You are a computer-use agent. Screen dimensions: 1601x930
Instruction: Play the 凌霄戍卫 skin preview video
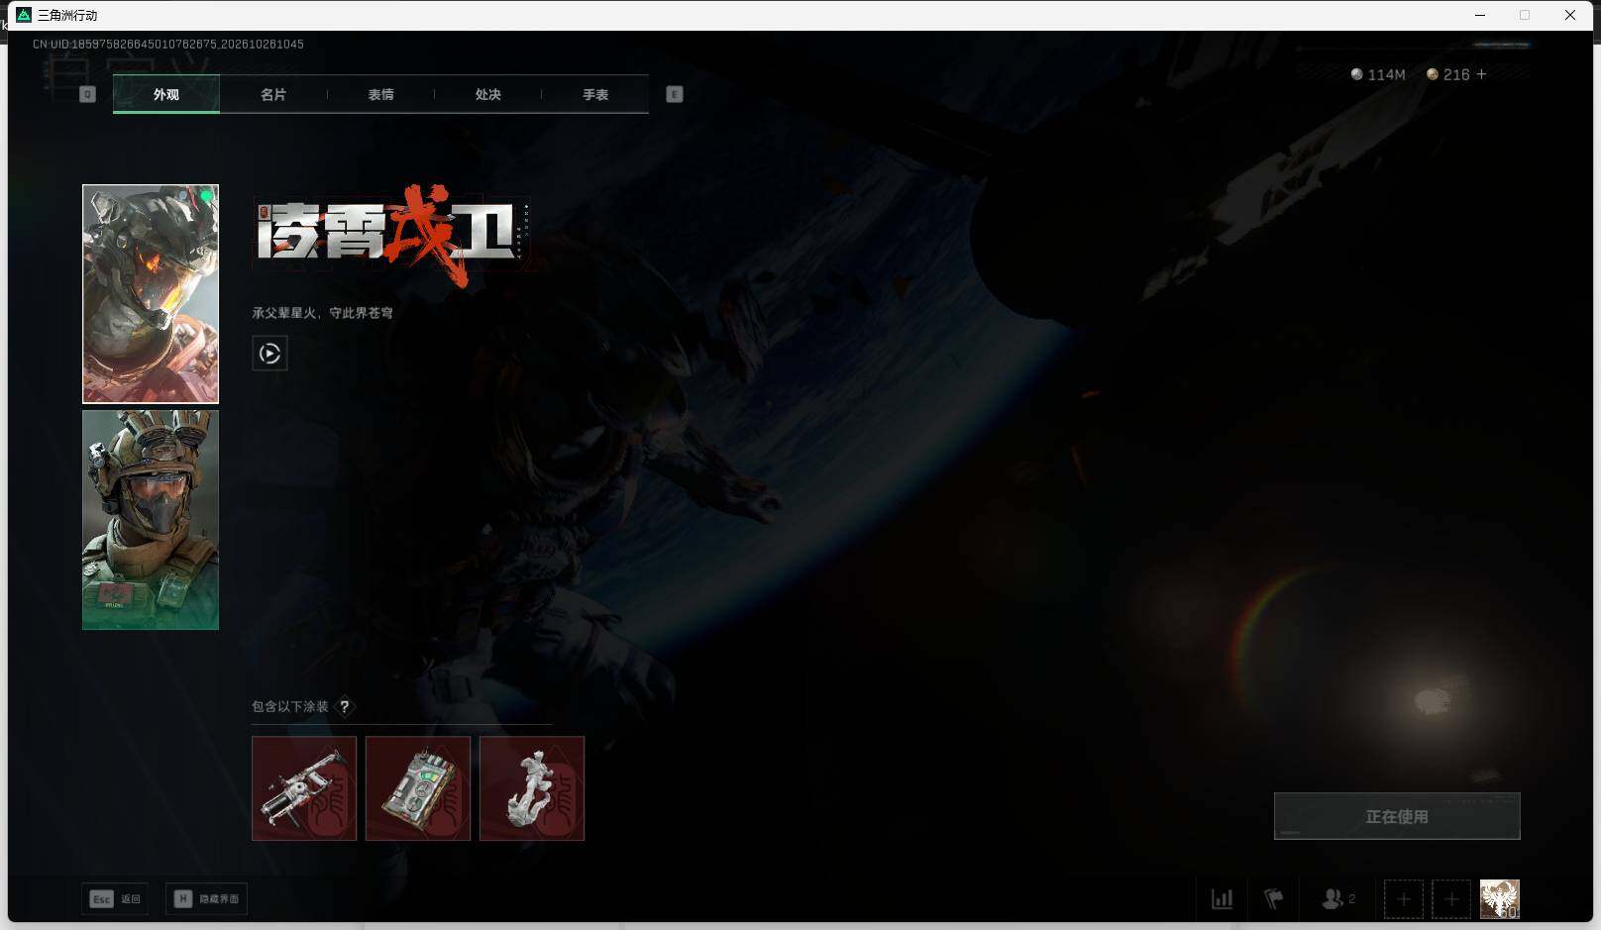[x=269, y=354]
